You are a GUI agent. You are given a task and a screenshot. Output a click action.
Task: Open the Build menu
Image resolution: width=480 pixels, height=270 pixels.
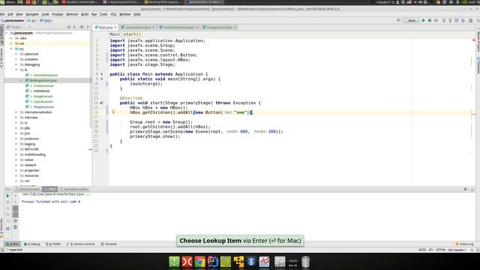(85, 14)
